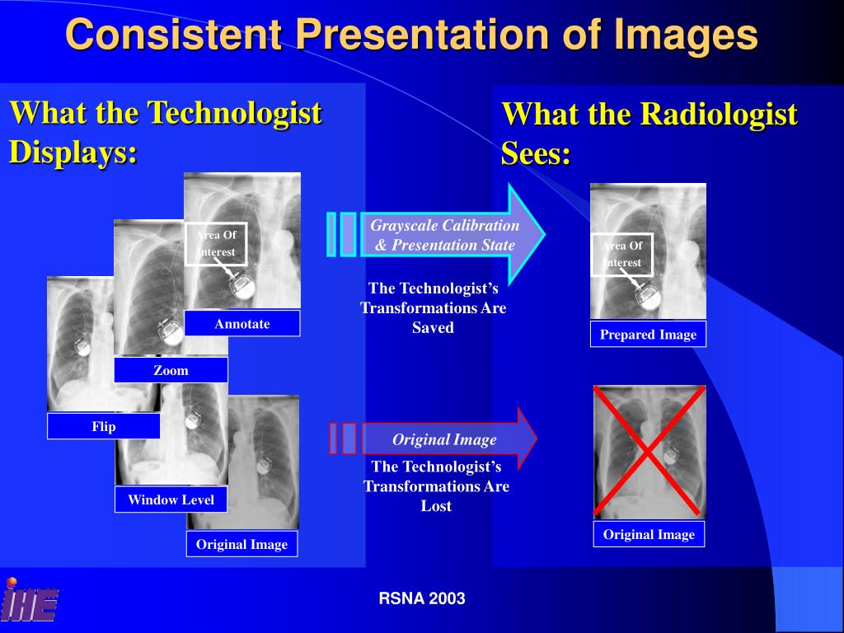This screenshot has height=633, width=844.
Task: Open the radiologist's prepared image X-ray
Action: click(x=648, y=251)
